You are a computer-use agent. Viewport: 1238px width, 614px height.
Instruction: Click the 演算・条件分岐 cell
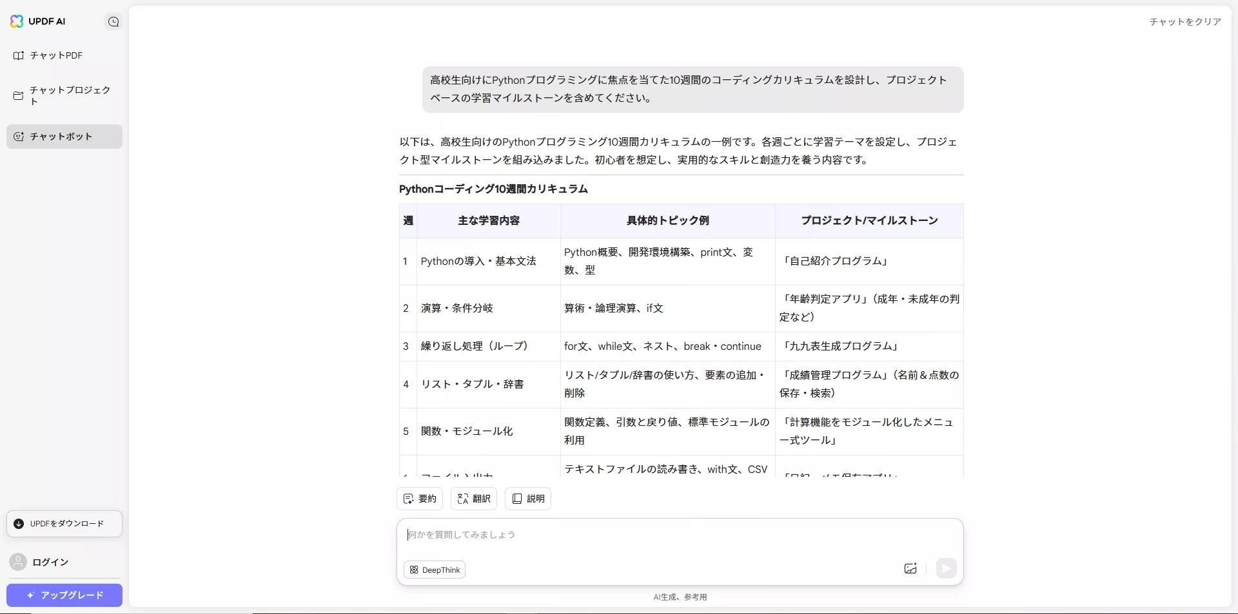(x=489, y=309)
